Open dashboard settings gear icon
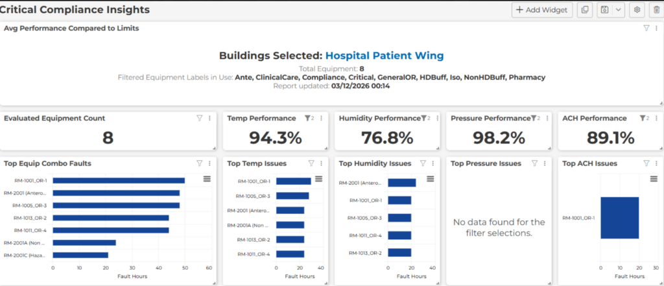This screenshot has height=286, width=664. pyautogui.click(x=637, y=10)
